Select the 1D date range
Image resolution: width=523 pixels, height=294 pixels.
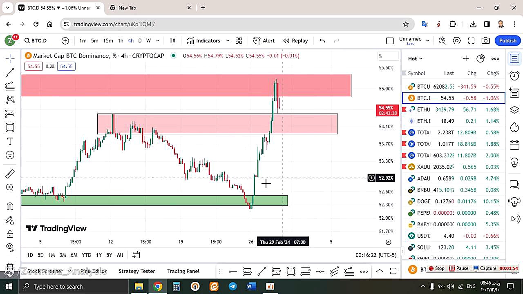click(x=30, y=255)
